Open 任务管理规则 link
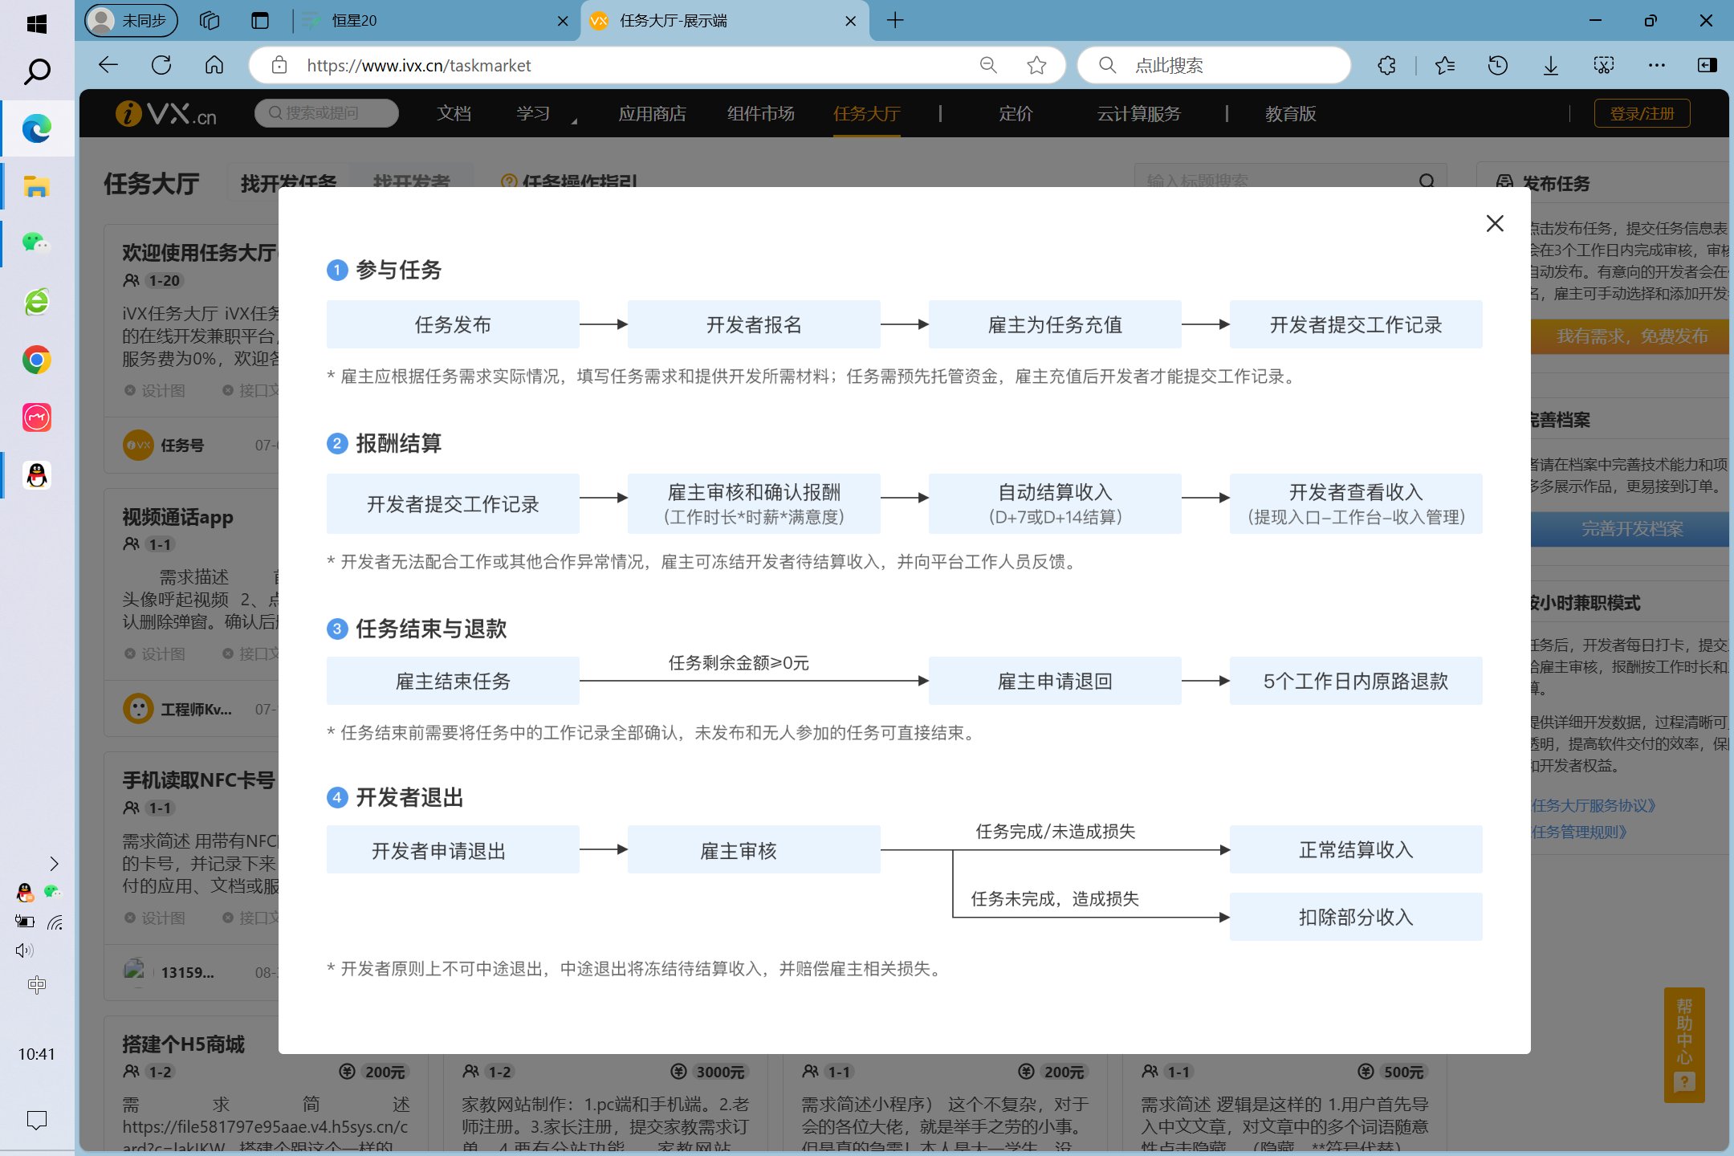The image size is (1734, 1156). pyautogui.click(x=1579, y=832)
